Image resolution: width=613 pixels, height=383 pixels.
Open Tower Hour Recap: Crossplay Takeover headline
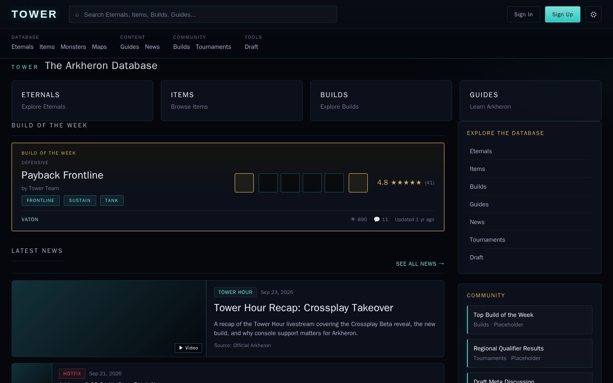pos(304,308)
